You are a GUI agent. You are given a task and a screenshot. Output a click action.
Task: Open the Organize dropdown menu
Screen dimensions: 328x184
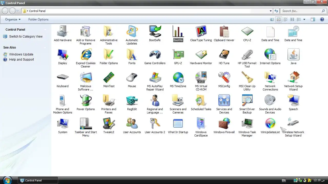click(x=13, y=19)
